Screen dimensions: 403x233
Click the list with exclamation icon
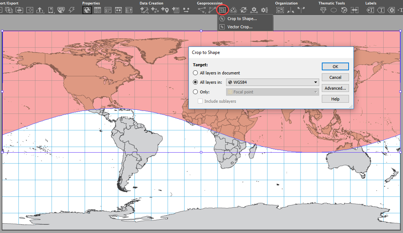pos(129,10)
